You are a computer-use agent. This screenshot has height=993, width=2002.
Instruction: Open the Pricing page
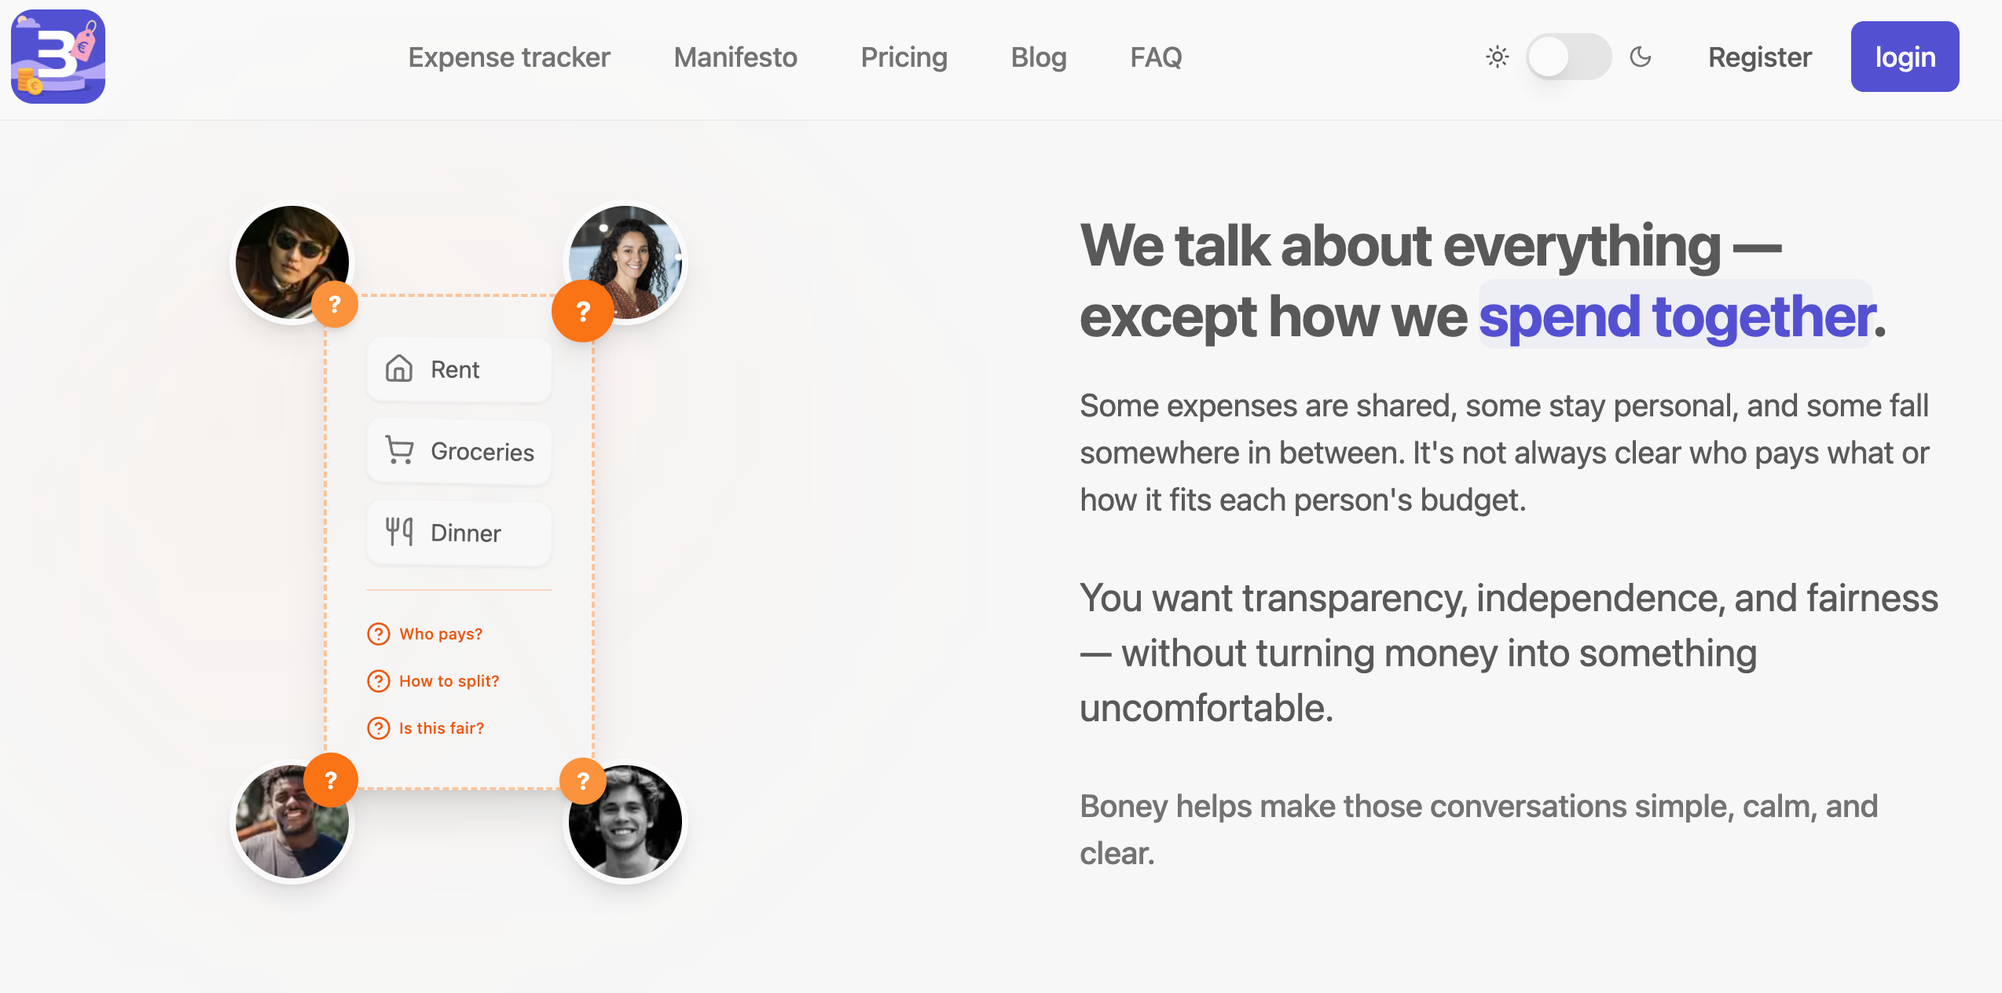tap(904, 57)
